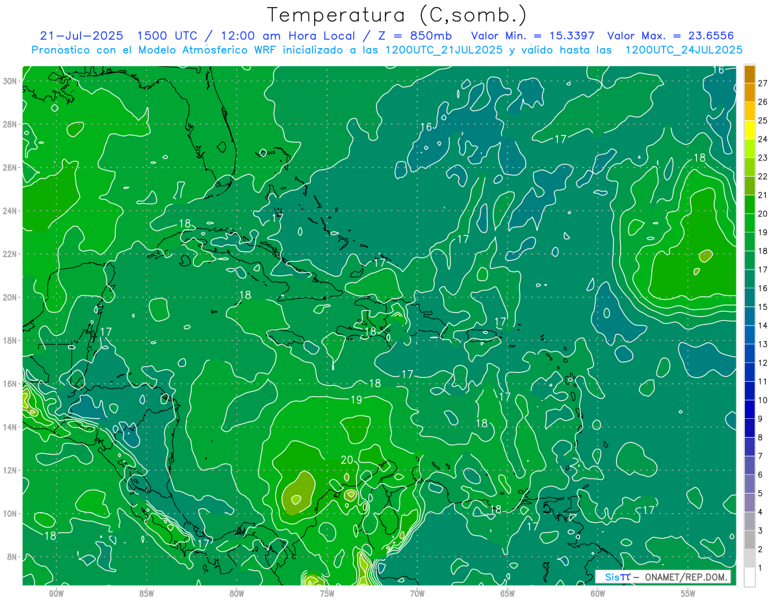Image resolution: width=780 pixels, height=602 pixels.
Task: Click the white swatch below legend 1
Action: (749, 577)
